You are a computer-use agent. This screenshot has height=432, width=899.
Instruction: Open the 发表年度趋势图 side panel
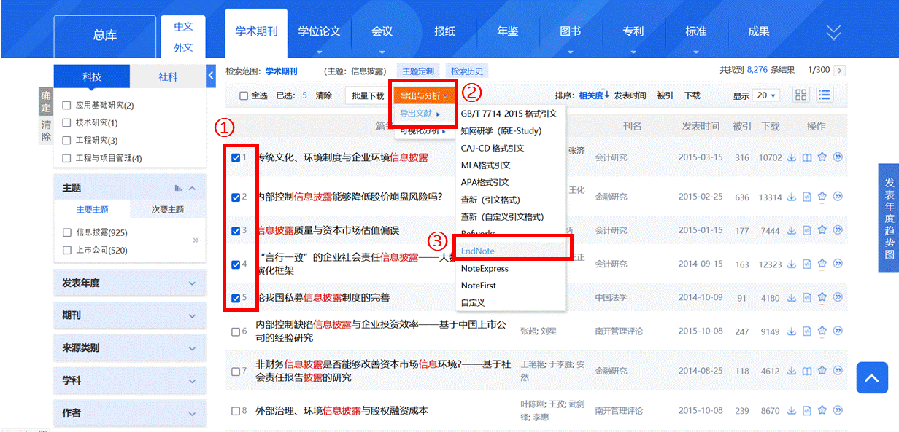(889, 218)
